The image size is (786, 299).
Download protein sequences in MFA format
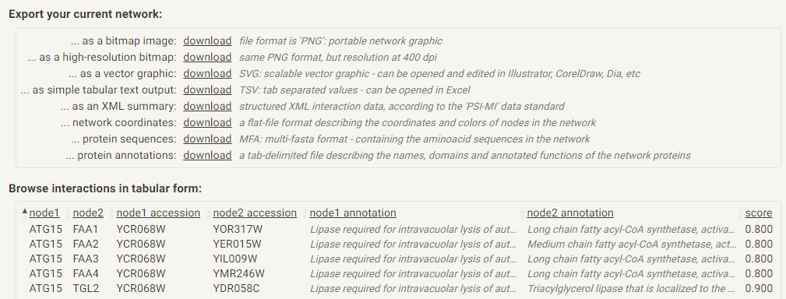(207, 139)
